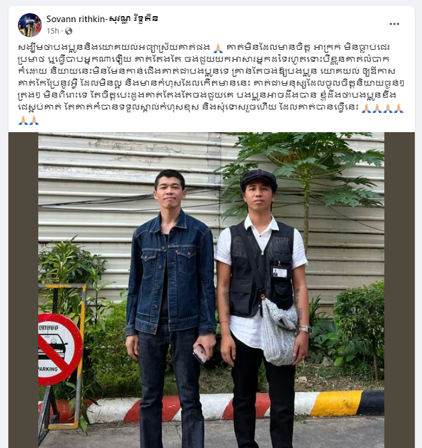Click the yellow curb section in photo

(336, 403)
